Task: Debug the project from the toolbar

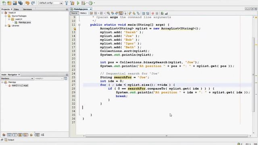Action: (83, 3)
